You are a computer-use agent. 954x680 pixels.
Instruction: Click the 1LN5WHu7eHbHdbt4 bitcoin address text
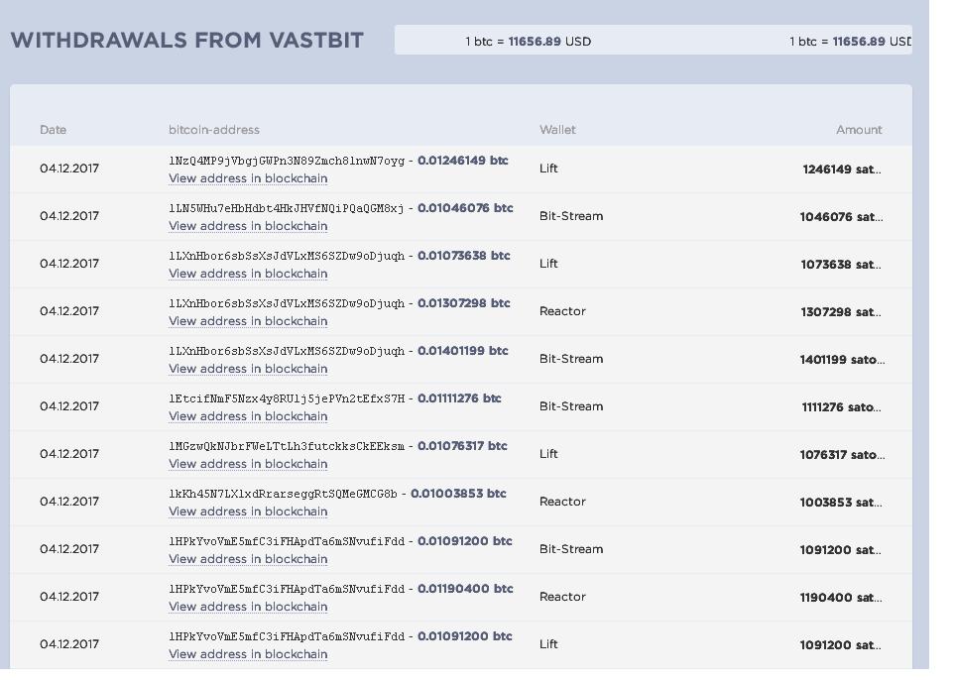[x=287, y=208]
